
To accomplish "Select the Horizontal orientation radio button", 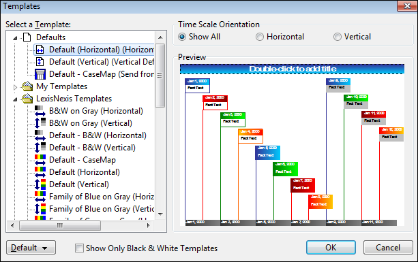I will tap(260, 37).
